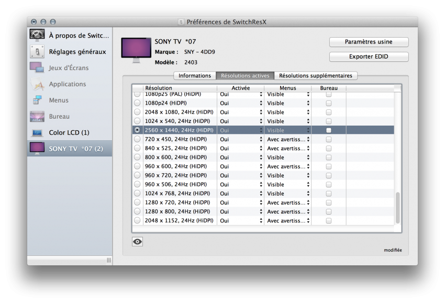Click the large purple SONY TV monitor image

[x=136, y=50]
